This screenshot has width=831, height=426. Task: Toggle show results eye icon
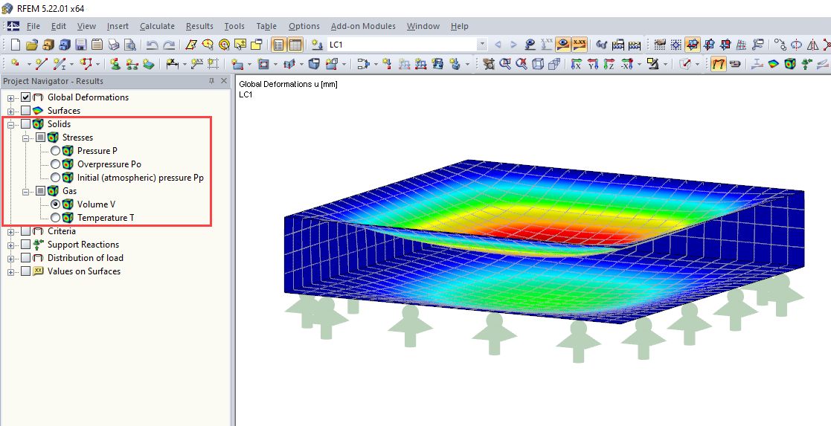(563, 45)
